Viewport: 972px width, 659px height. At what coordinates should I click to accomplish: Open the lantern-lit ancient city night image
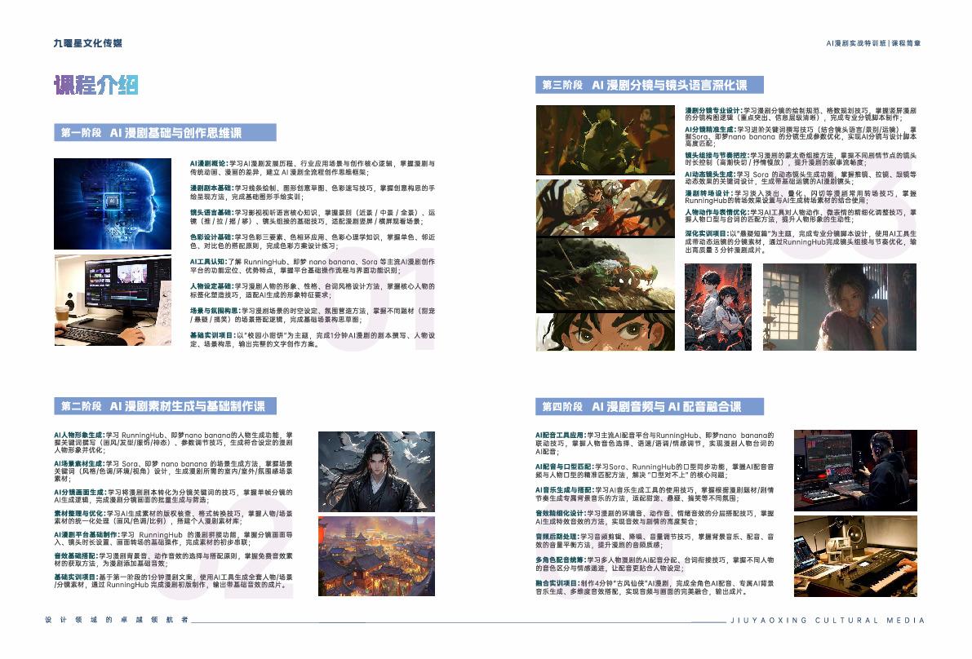click(376, 555)
